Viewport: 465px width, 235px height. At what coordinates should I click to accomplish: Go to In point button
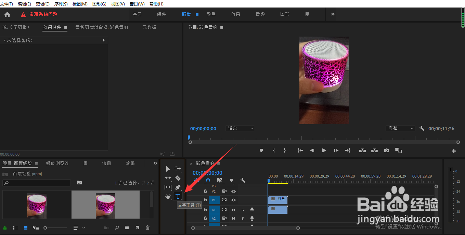coord(300,150)
